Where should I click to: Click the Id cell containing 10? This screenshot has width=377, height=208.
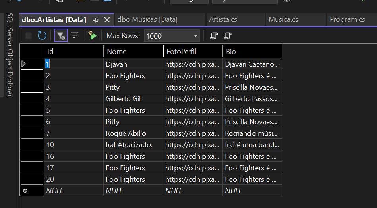(74, 145)
